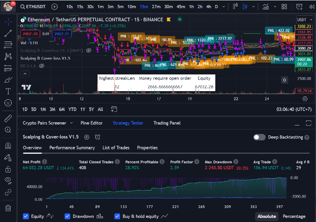Open the Properties tab
Image resolution: width=316 pixels, height=222 pixels.
click(x=147, y=148)
